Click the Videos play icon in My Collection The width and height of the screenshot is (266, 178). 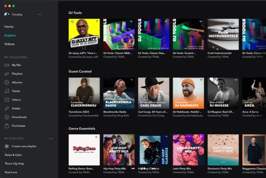click(7, 100)
